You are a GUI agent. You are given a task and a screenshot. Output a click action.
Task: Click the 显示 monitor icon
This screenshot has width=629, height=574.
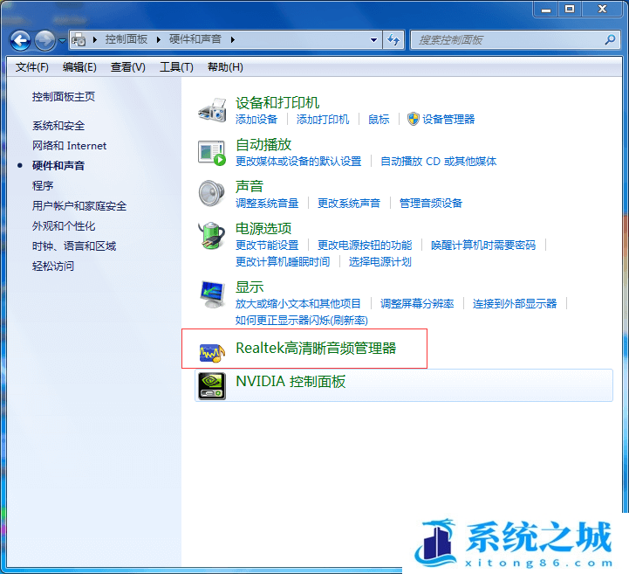212,294
